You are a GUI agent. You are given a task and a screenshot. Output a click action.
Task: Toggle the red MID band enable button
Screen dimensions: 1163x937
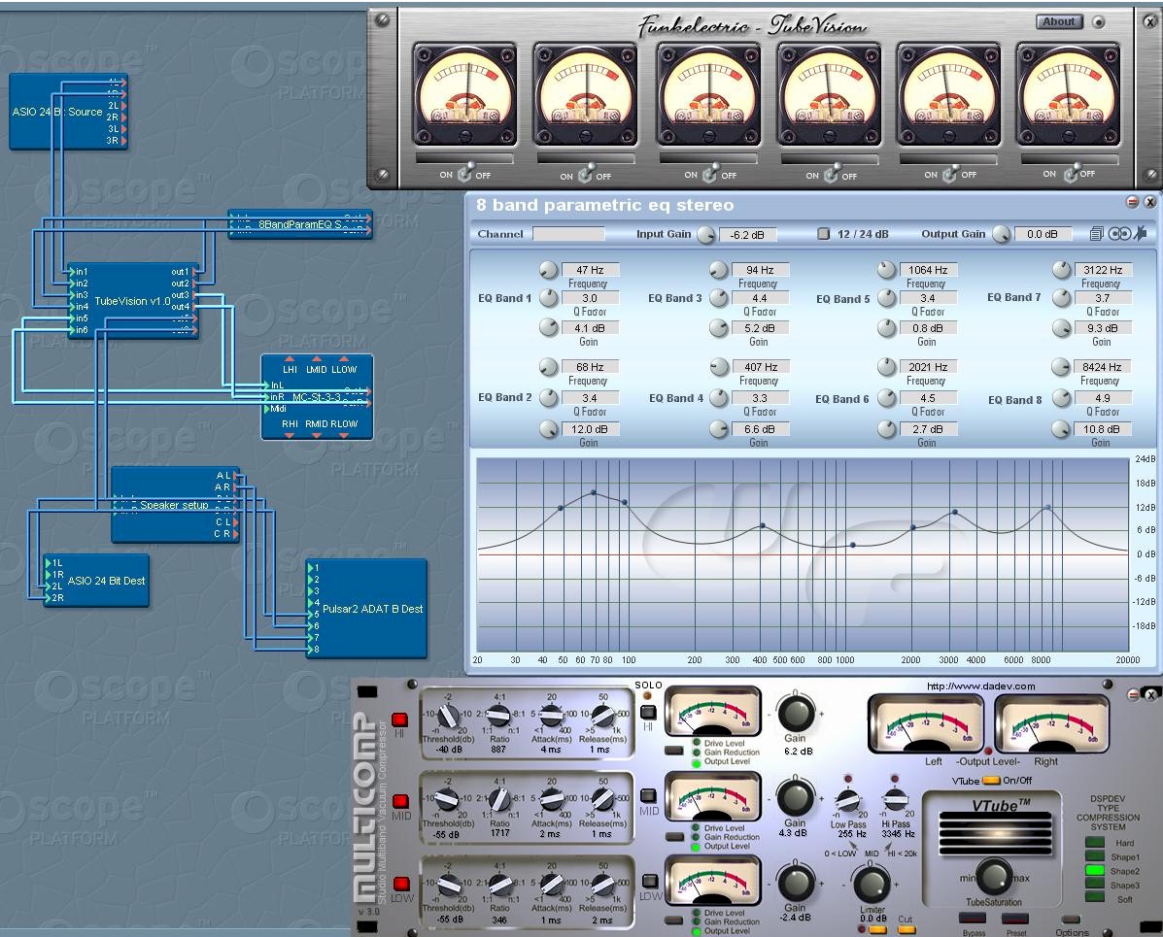tap(400, 801)
